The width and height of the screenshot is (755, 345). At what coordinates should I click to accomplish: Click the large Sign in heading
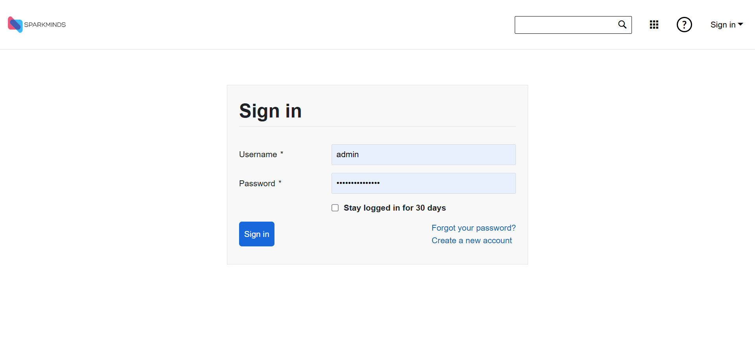tap(270, 111)
